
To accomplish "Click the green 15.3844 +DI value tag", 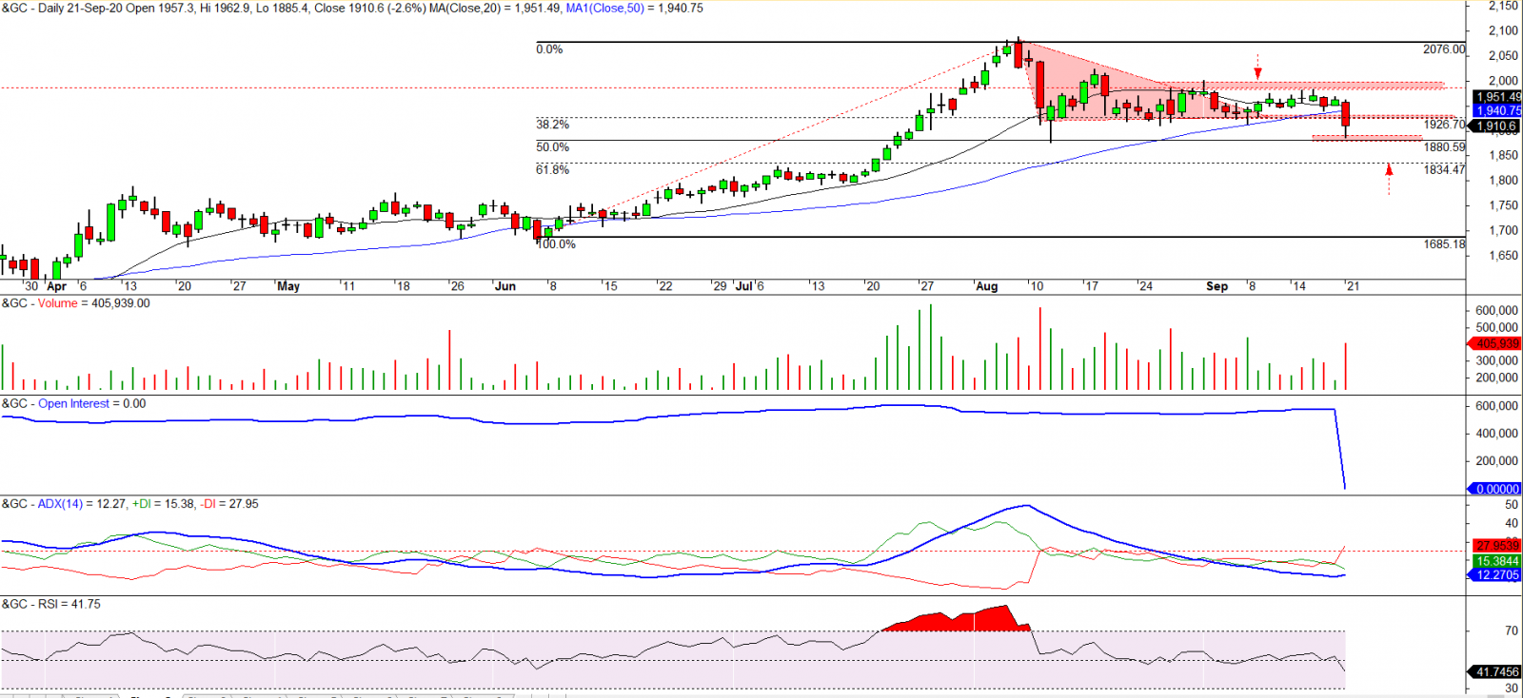I will click(x=1497, y=561).
